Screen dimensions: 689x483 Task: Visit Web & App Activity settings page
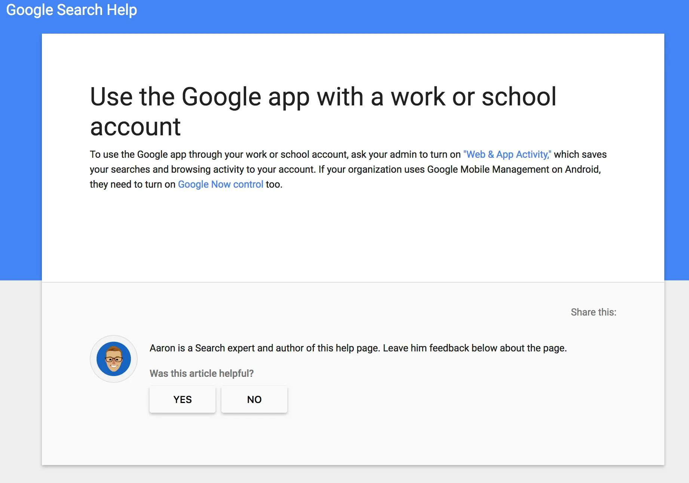tap(507, 154)
